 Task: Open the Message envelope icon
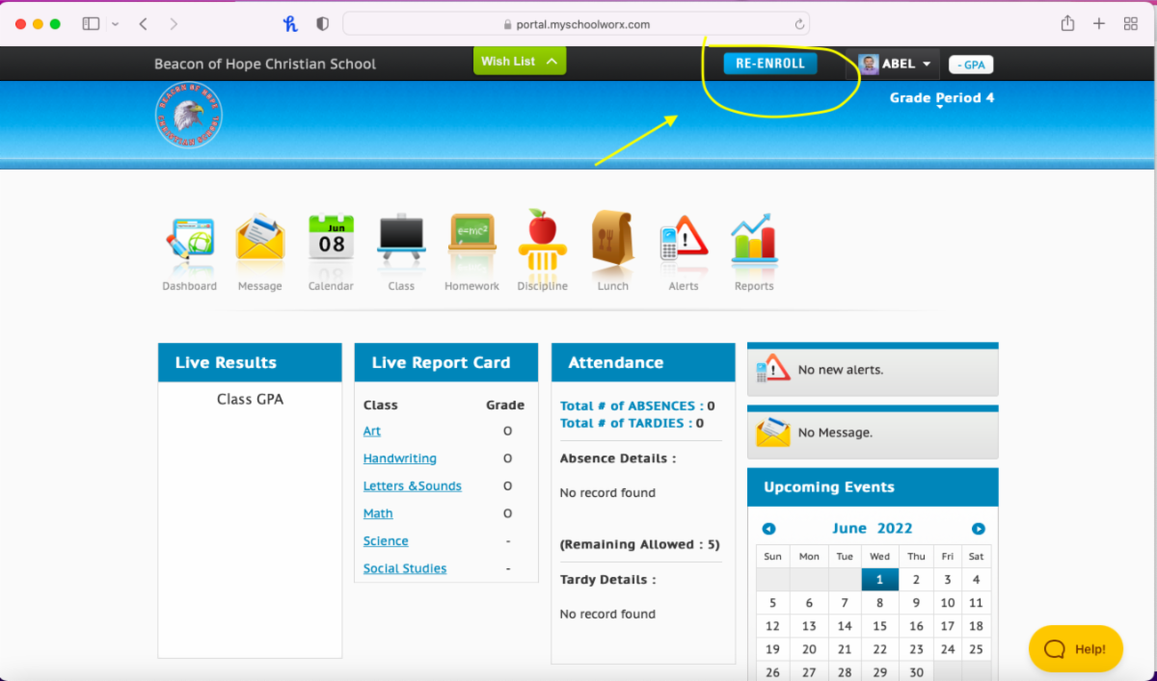260,238
